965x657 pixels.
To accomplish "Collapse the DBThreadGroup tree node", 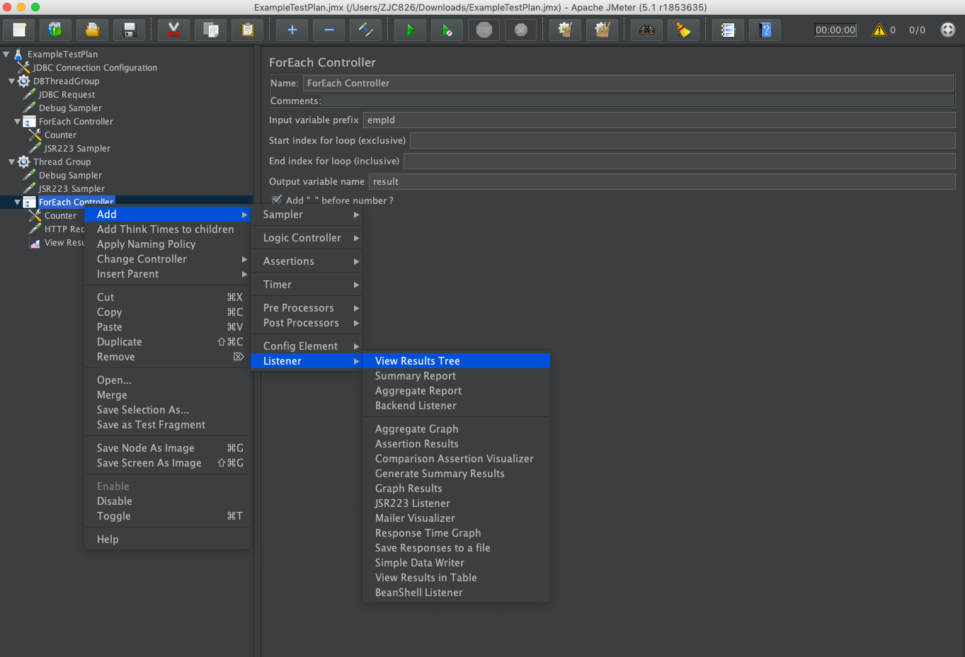I will coord(11,81).
